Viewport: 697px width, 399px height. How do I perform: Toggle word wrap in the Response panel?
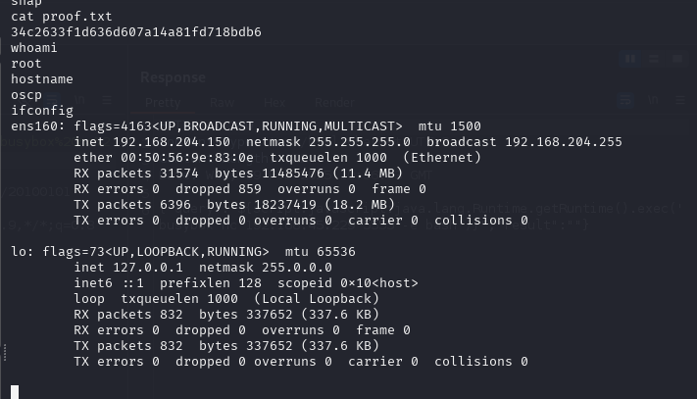(625, 101)
